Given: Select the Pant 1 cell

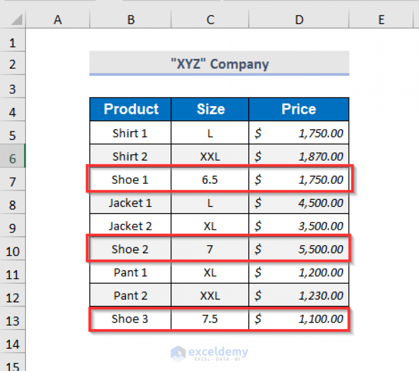Looking at the screenshot, I should pos(130,272).
